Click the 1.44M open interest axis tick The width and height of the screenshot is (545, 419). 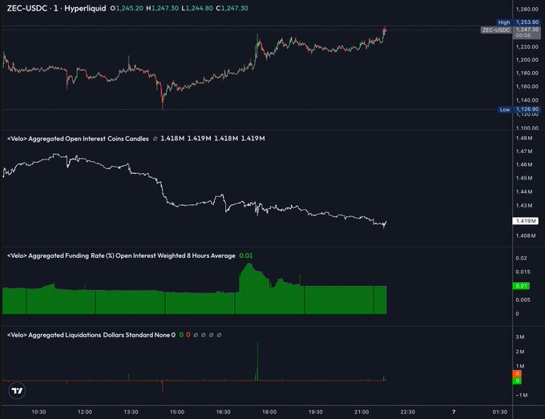pyautogui.click(x=524, y=191)
